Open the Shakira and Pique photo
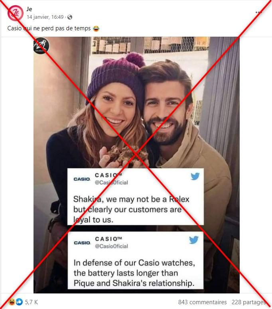 click(136, 102)
